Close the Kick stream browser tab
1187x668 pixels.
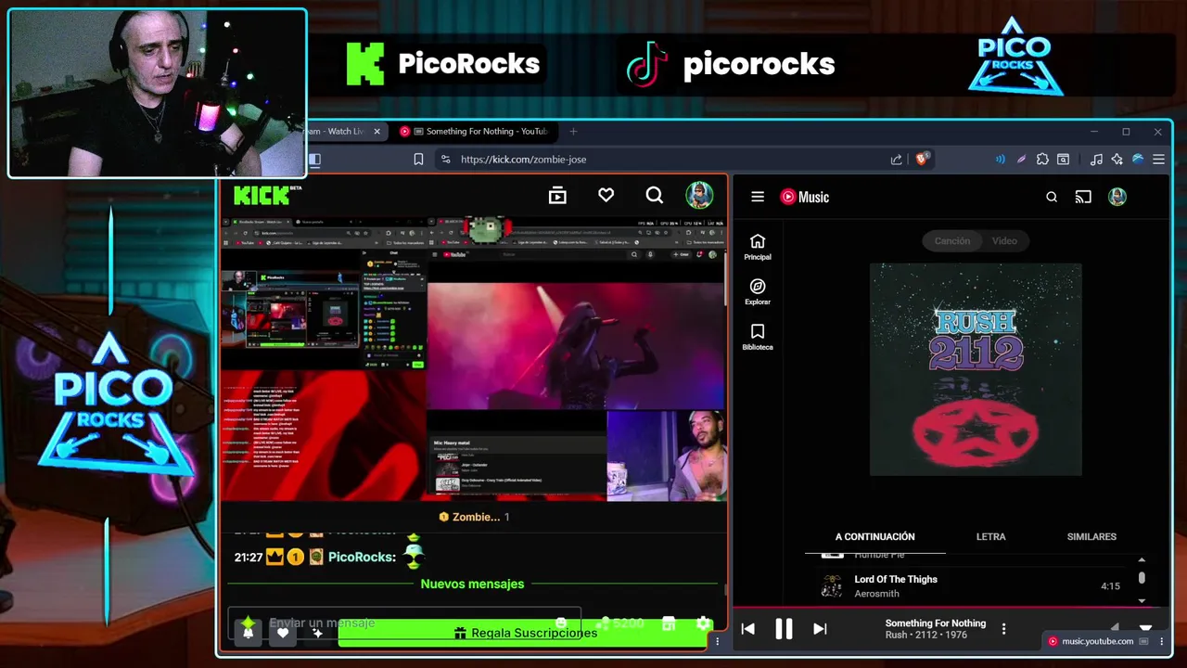(x=377, y=132)
